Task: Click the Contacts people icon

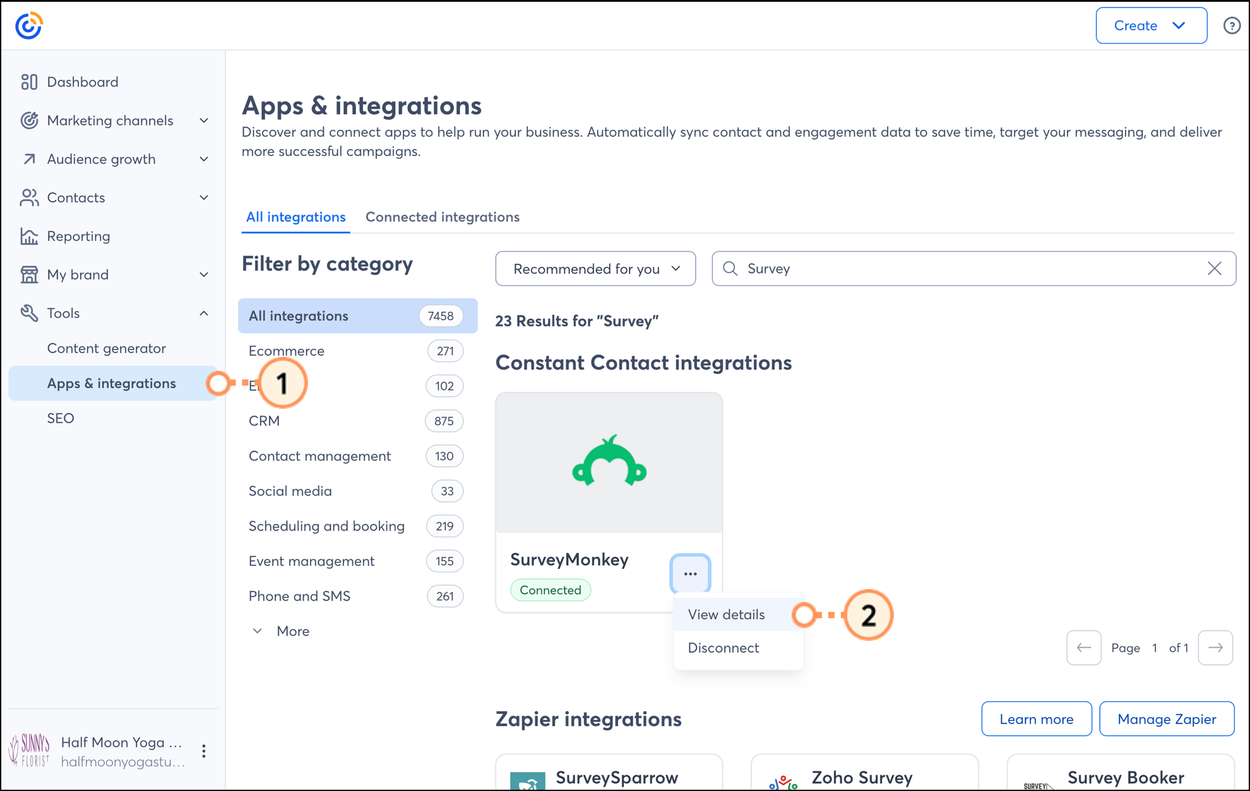Action: point(29,197)
